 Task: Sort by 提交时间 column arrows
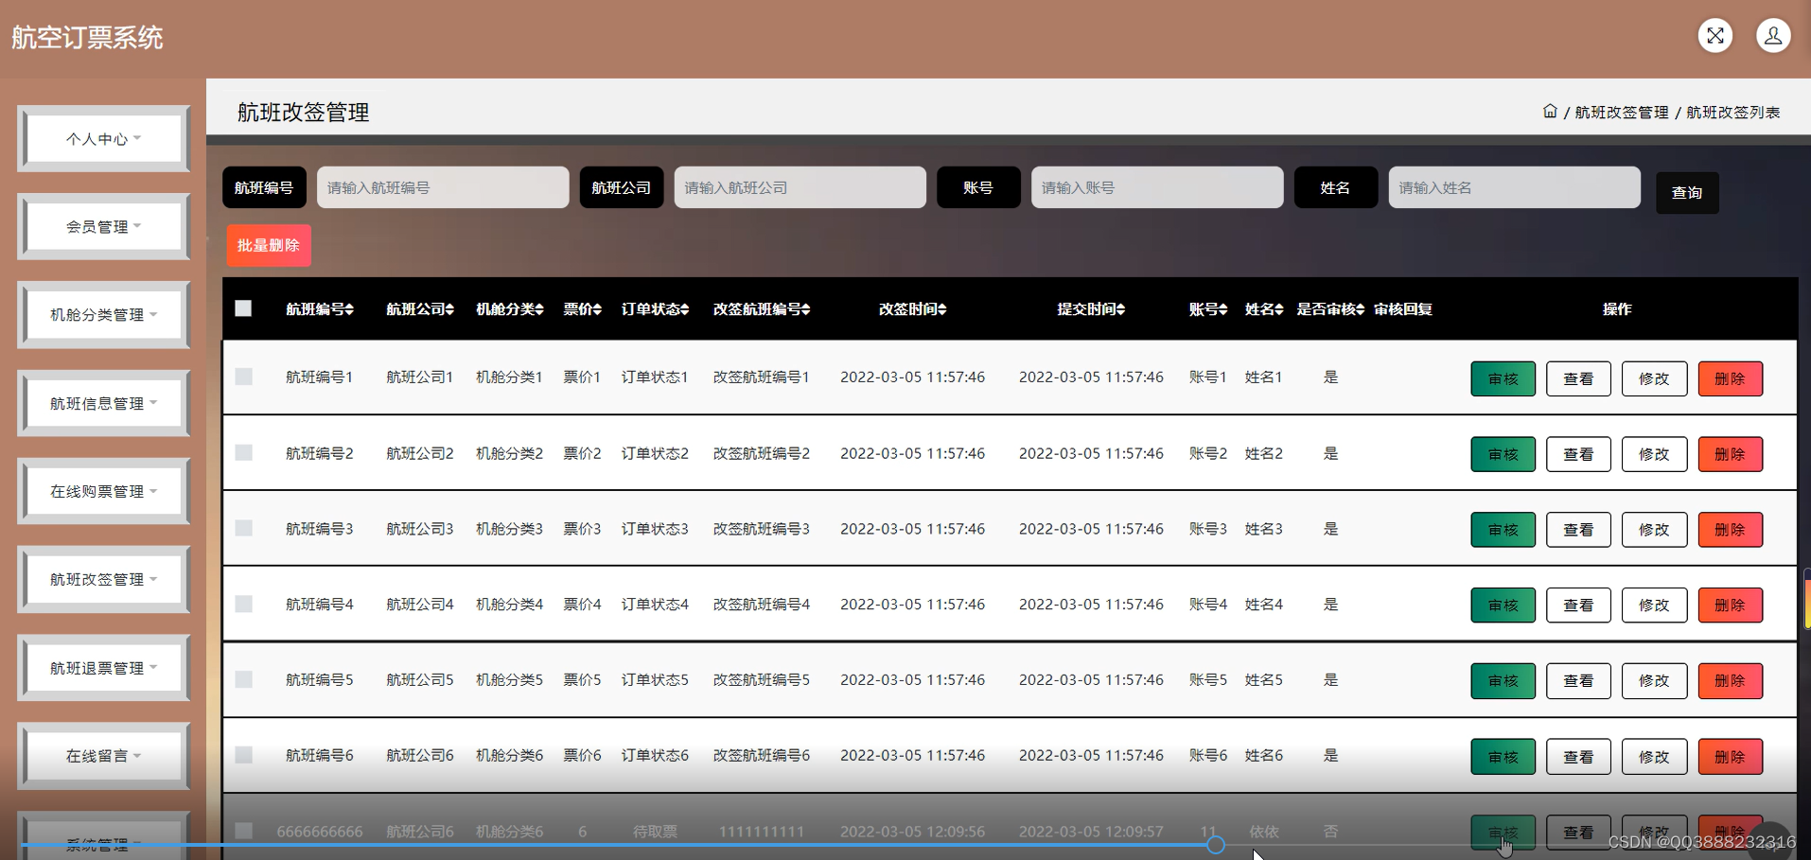tap(1121, 309)
